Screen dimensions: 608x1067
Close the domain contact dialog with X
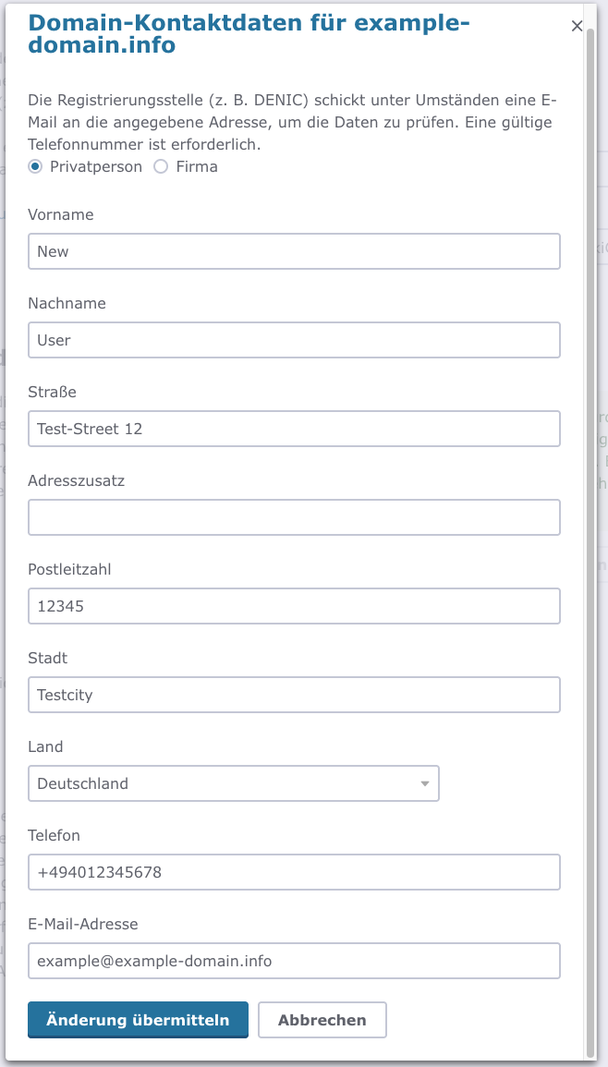(x=577, y=27)
